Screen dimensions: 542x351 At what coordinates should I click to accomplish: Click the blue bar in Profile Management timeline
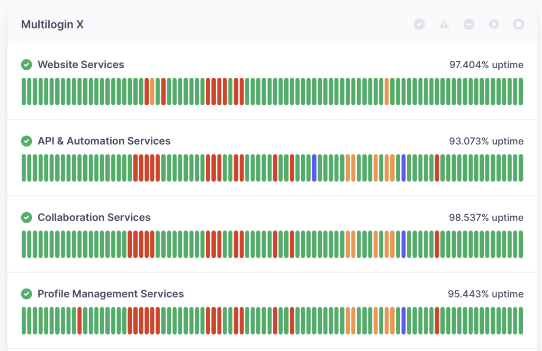pyautogui.click(x=403, y=321)
